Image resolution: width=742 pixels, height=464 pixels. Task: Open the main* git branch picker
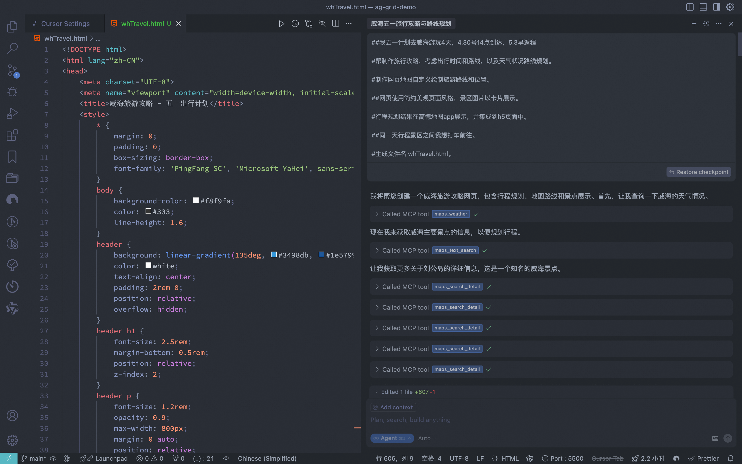point(34,459)
